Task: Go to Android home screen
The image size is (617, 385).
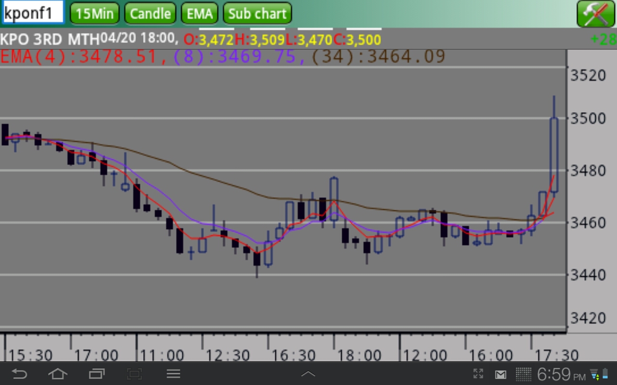Action: (x=58, y=373)
